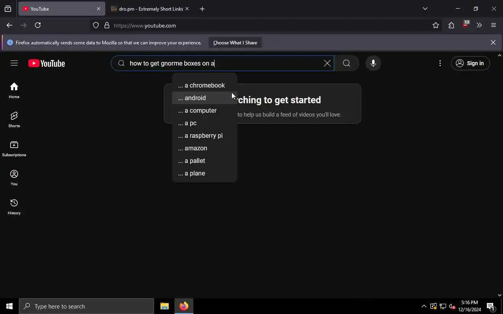Select suggestion "... android"

tap(204, 98)
